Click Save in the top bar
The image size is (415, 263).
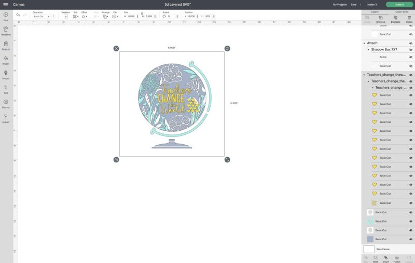(354, 5)
